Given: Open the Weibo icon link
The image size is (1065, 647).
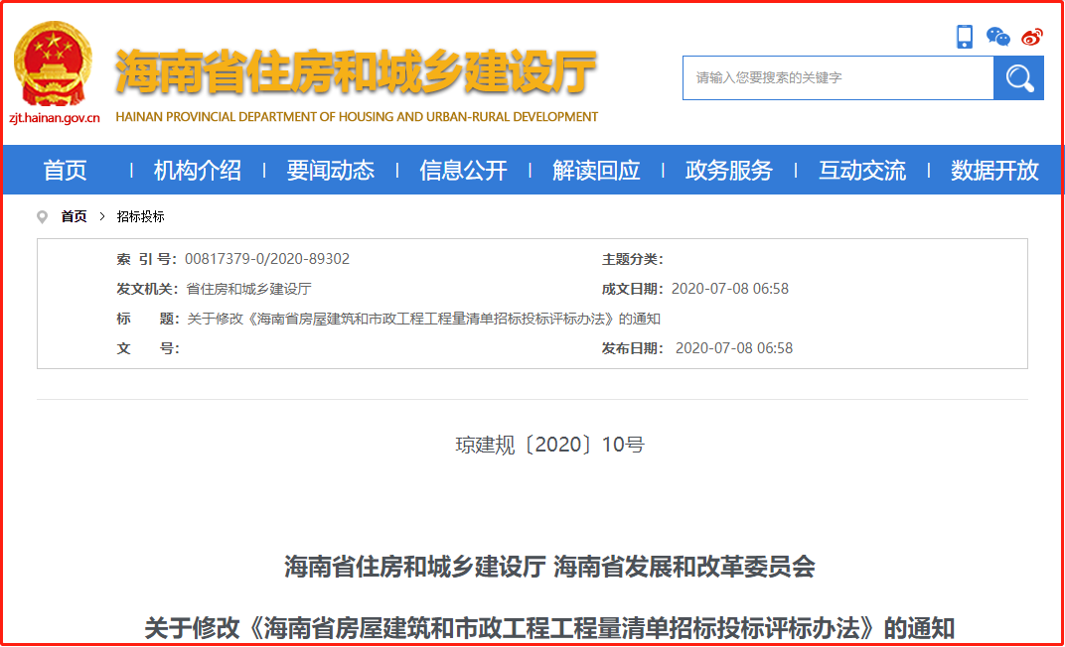Looking at the screenshot, I should coord(1032,37).
